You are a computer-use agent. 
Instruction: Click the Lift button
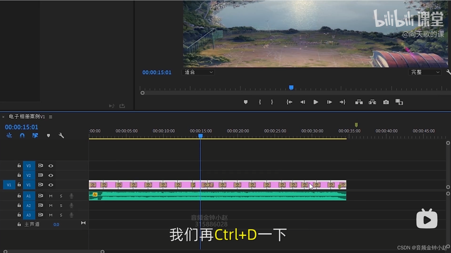pyautogui.click(x=359, y=102)
